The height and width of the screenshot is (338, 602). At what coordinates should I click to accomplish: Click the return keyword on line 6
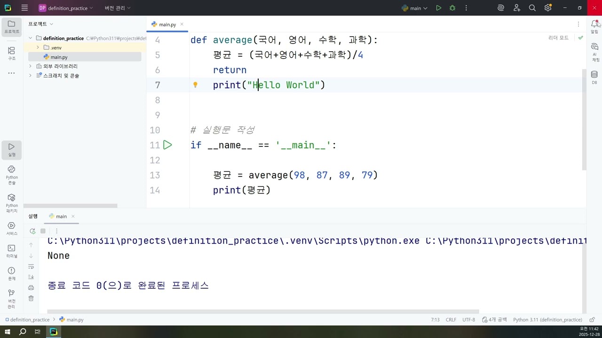coord(230,70)
